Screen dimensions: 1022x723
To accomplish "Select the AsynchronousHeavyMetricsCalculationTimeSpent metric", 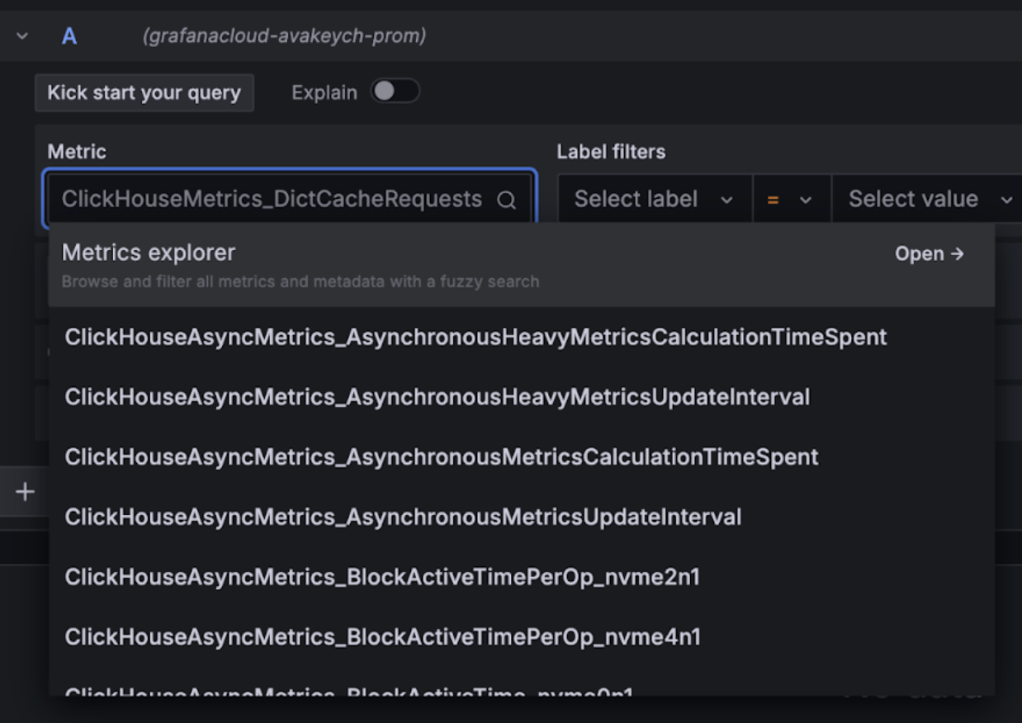I will (x=476, y=337).
